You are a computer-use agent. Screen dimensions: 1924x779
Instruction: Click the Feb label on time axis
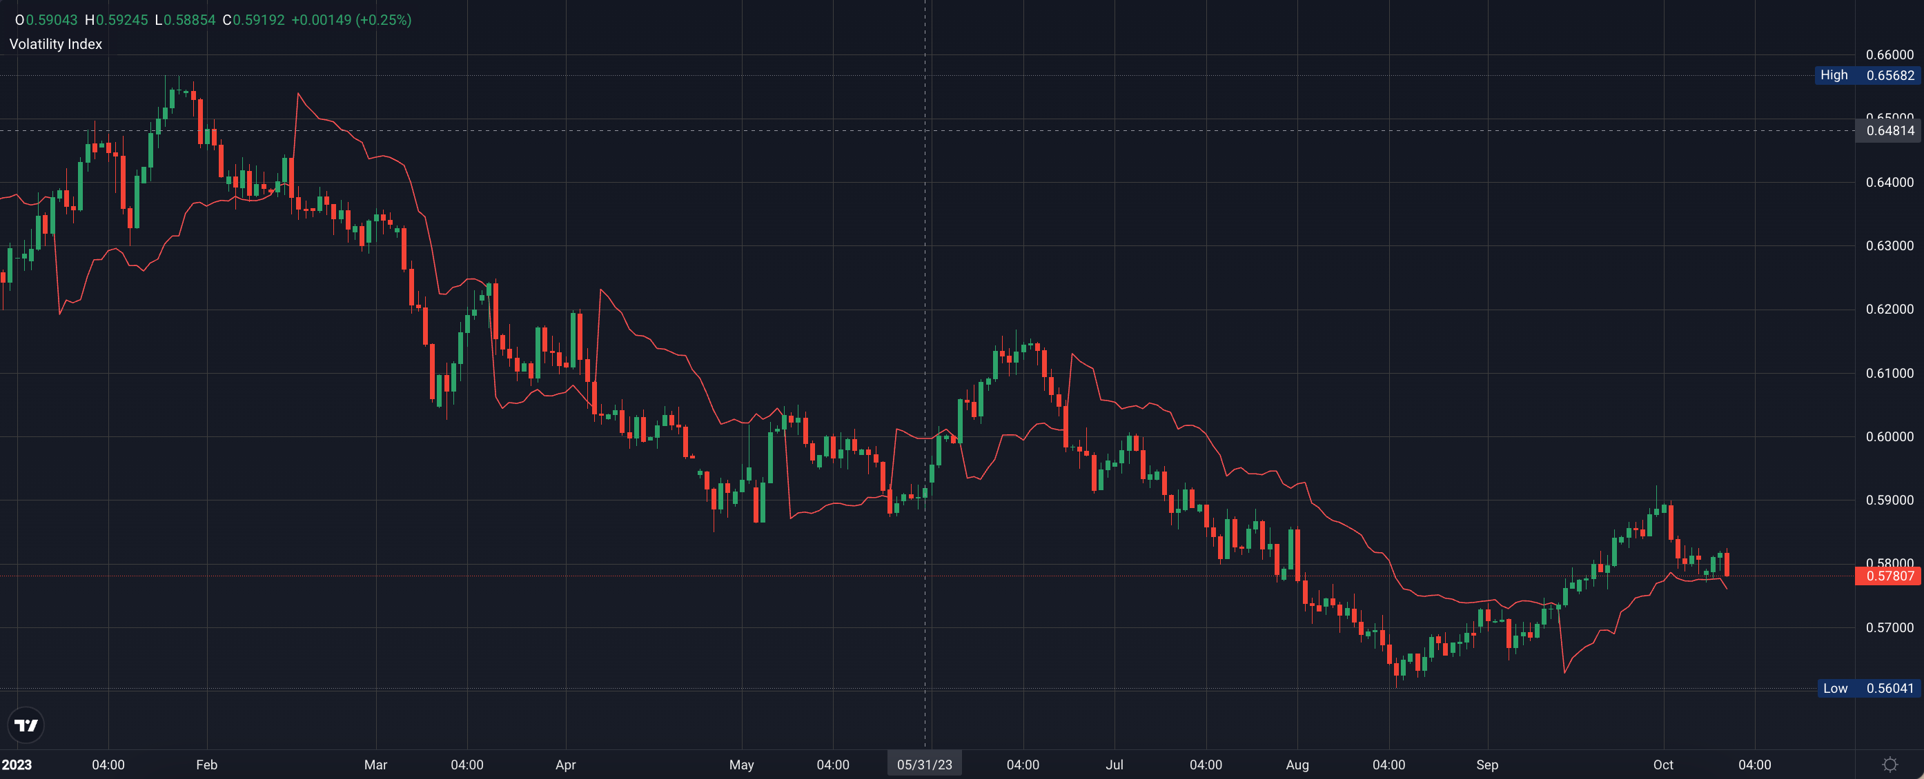207,764
